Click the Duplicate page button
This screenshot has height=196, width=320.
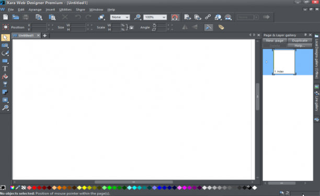tap(300, 41)
